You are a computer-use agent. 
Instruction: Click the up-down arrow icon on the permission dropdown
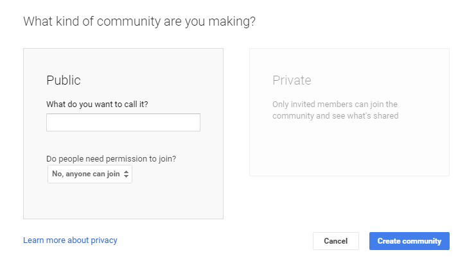coord(127,174)
